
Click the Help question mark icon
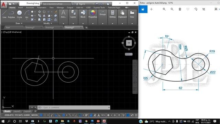108,4
